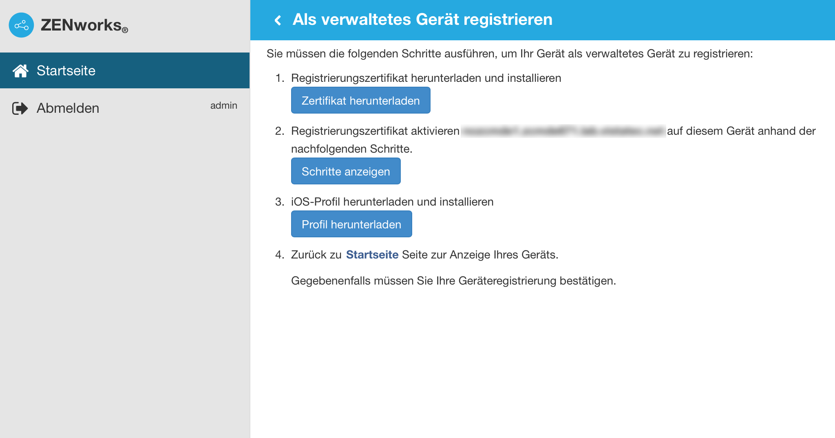Click the Schritte anzeigen button
Viewport: 835px width, 438px height.
click(x=346, y=171)
